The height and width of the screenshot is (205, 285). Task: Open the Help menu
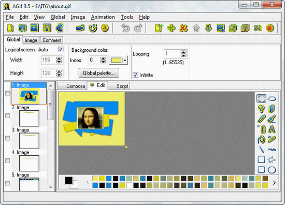pyautogui.click(x=145, y=17)
